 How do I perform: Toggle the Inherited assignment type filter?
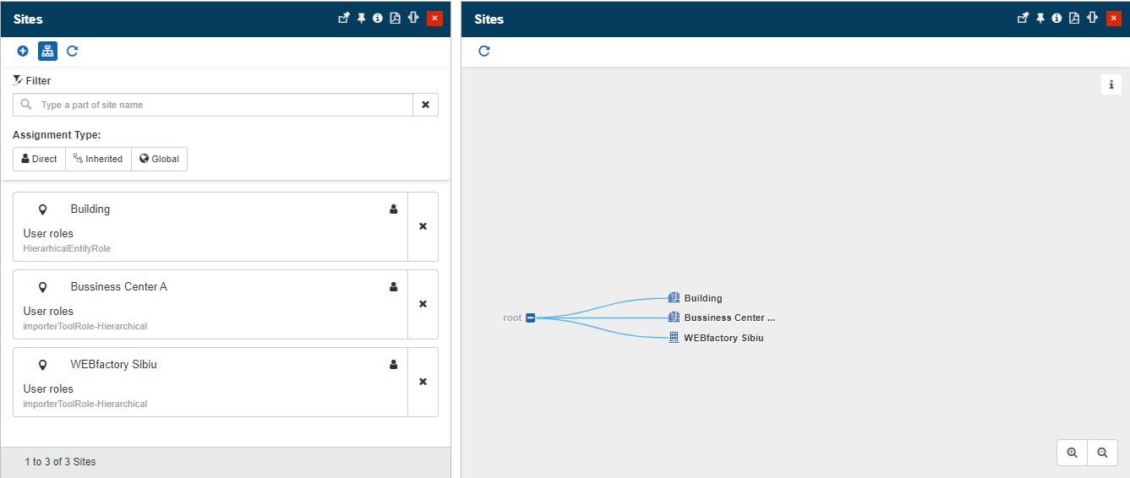click(98, 159)
